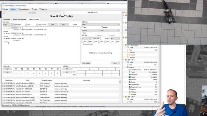Click the Switch1 icon
This screenshot has width=207, height=116.
(128, 52)
